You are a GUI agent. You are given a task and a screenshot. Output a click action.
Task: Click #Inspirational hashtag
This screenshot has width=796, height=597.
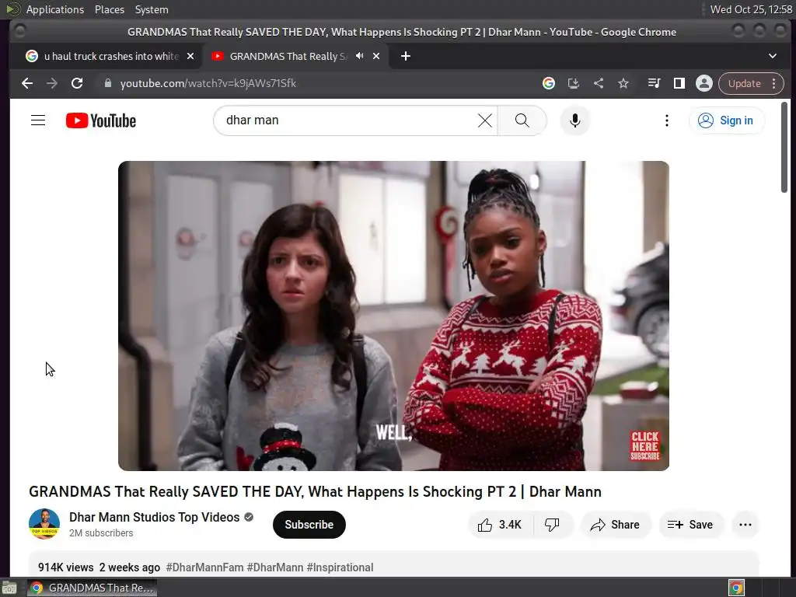click(340, 567)
